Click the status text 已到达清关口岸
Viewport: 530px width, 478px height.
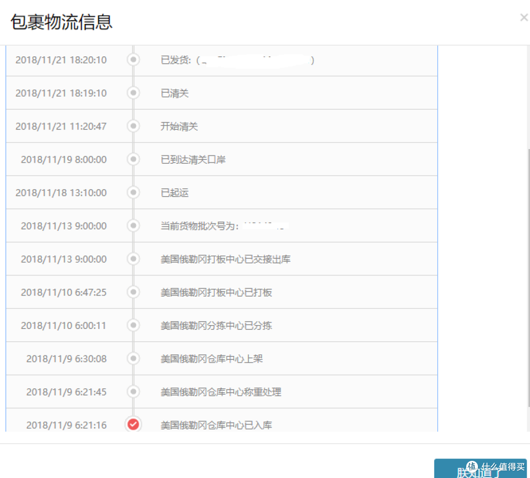tap(193, 159)
